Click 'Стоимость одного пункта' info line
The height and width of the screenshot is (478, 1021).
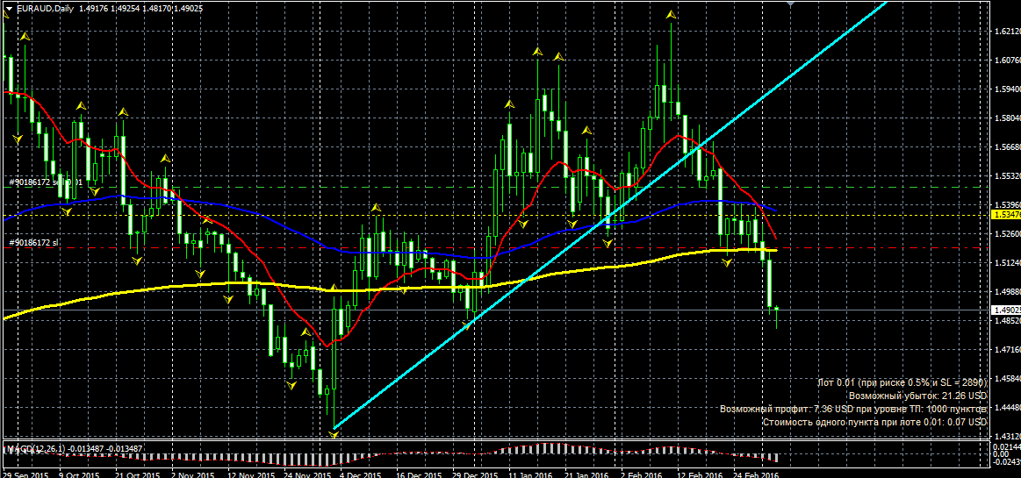point(874,422)
